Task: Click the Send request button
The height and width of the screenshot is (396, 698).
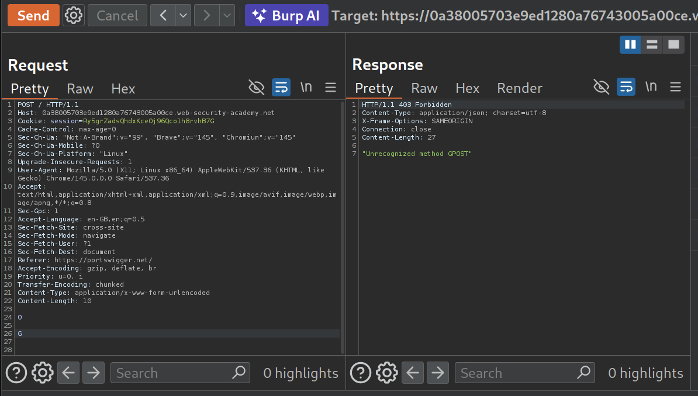Action: click(x=33, y=15)
